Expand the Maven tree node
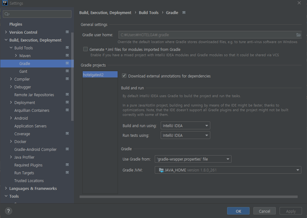The width and height of the screenshot is (307, 218). pos(16,56)
